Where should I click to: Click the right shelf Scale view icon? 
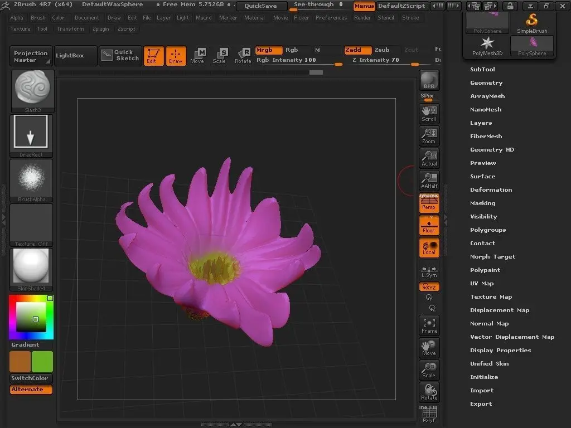tap(429, 370)
